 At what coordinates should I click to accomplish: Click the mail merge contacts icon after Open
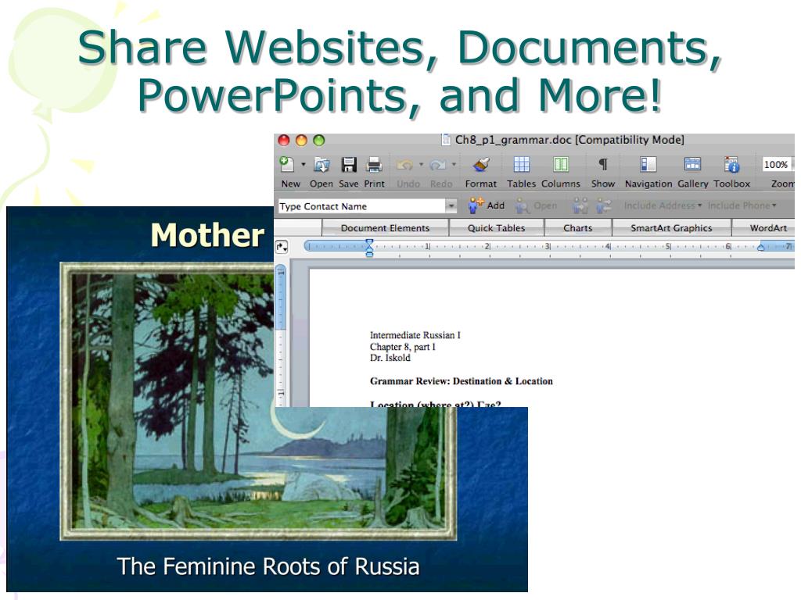click(x=580, y=205)
